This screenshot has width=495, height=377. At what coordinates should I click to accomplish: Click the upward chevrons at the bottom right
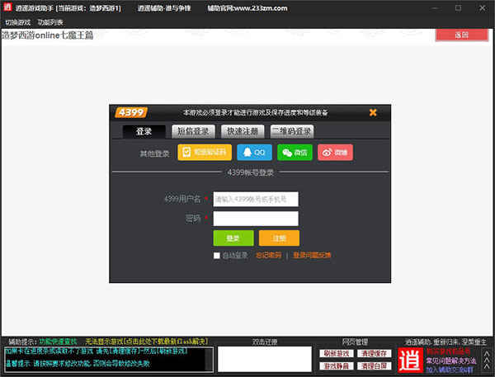point(487,361)
